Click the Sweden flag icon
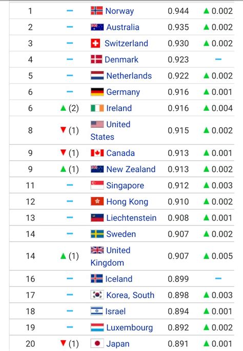The height and width of the screenshot is (351, 243). pyautogui.click(x=97, y=234)
